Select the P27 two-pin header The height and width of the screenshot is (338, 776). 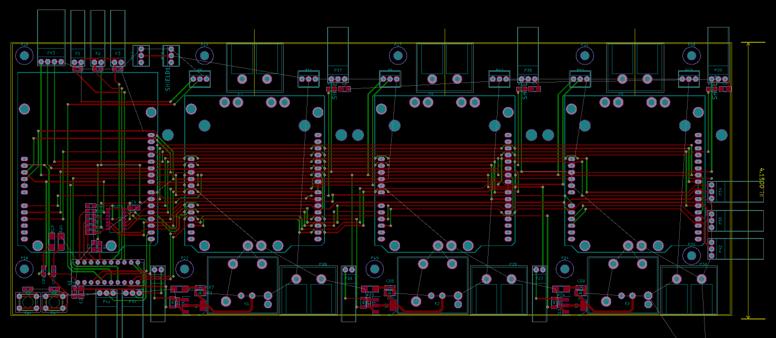pos(539,294)
